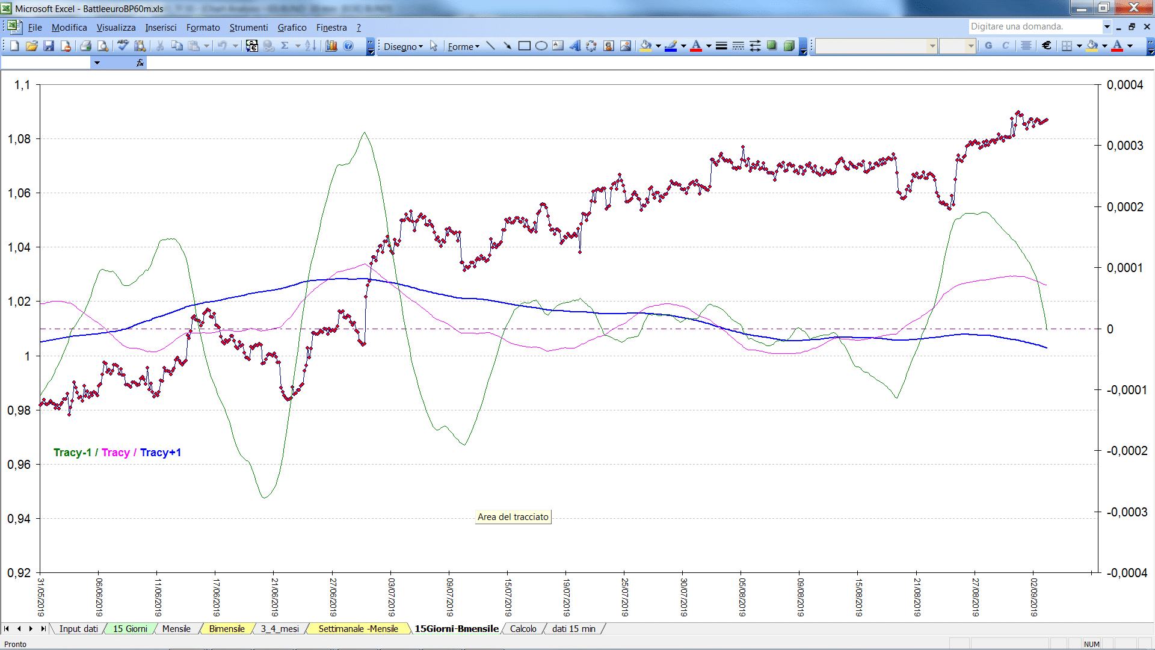The image size is (1155, 650).
Task: Click the Tracy-1 / Tracy / Tracy+1 legend text
Action: click(117, 453)
